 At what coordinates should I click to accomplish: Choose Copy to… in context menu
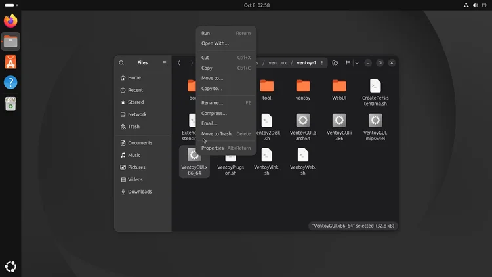[226, 89]
